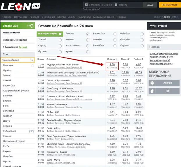This screenshot has width=181, height=167.
Task: Focus the E-mail или номер счета field
Action: click(98, 5)
